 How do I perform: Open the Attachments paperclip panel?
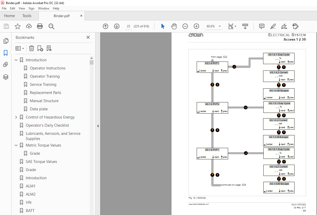point(6,65)
